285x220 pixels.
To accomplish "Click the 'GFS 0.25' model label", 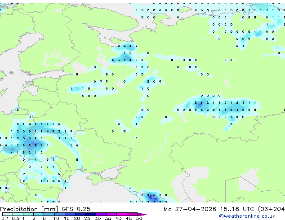I will 76,209.
